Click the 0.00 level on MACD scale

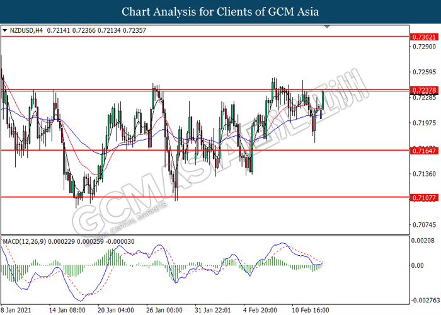418,265
